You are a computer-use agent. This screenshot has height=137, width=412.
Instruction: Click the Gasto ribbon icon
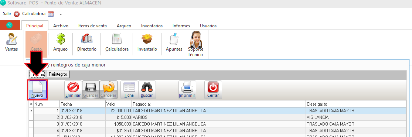coord(36,44)
